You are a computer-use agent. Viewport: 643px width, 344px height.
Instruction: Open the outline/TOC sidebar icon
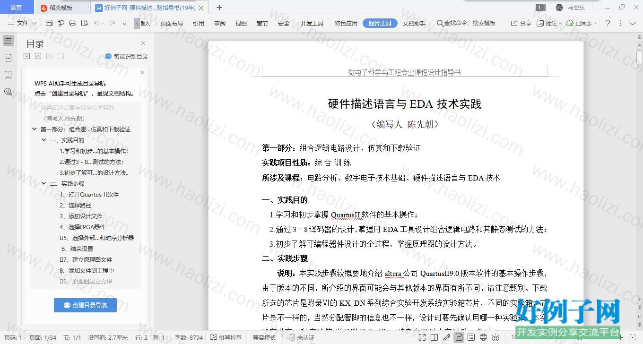click(x=8, y=41)
